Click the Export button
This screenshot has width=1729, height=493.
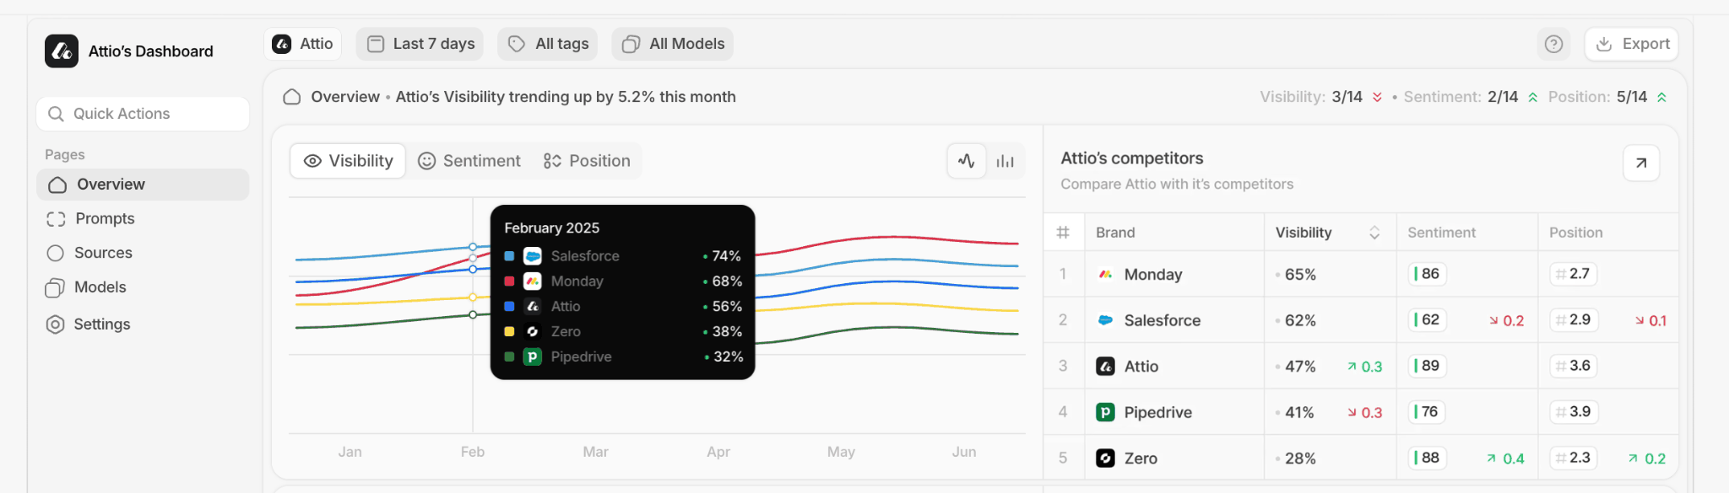[x=1631, y=44]
